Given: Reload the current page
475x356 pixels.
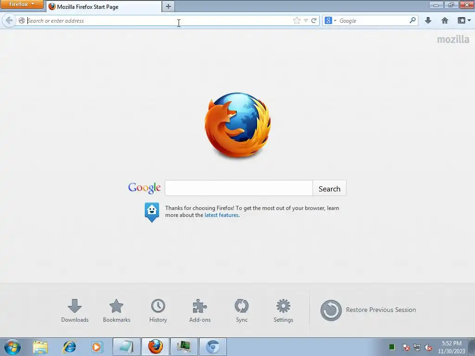Looking at the screenshot, I should tap(314, 20).
